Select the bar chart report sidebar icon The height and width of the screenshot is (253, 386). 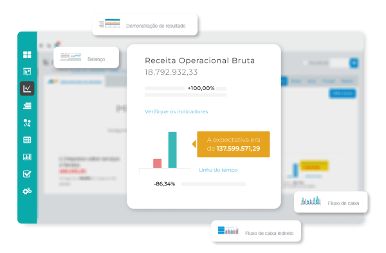27,157
